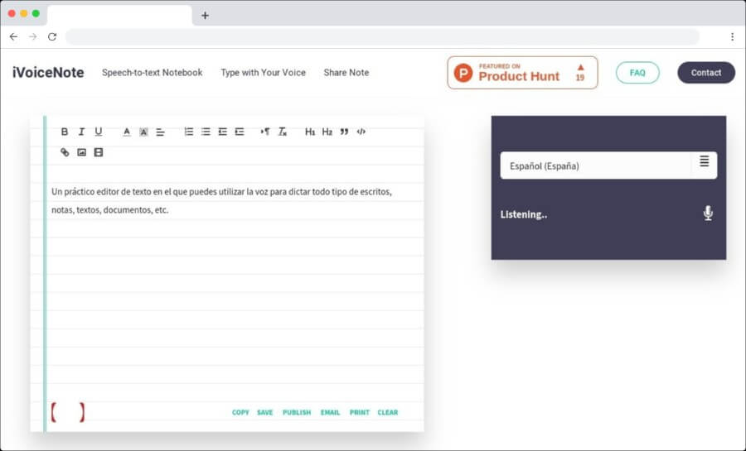Click the microphone icon to stop listening
Screen dimensions: 746x451
coord(708,214)
